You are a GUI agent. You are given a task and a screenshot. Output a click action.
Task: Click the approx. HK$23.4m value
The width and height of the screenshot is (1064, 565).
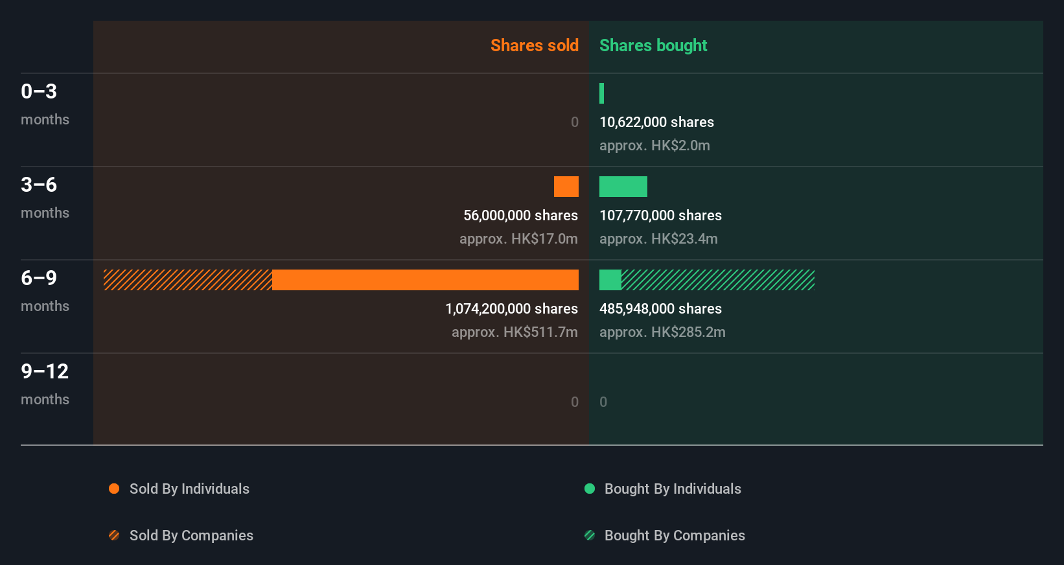(x=658, y=238)
